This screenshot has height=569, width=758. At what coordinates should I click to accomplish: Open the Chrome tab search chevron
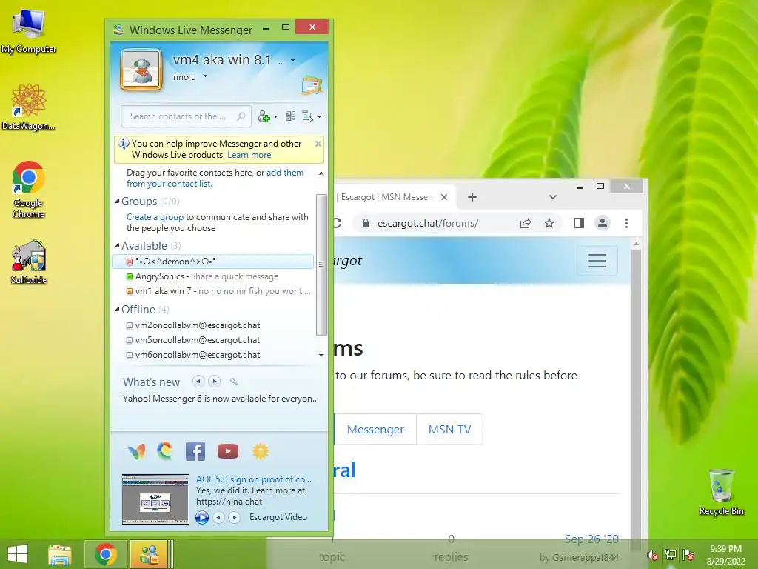coord(552,197)
